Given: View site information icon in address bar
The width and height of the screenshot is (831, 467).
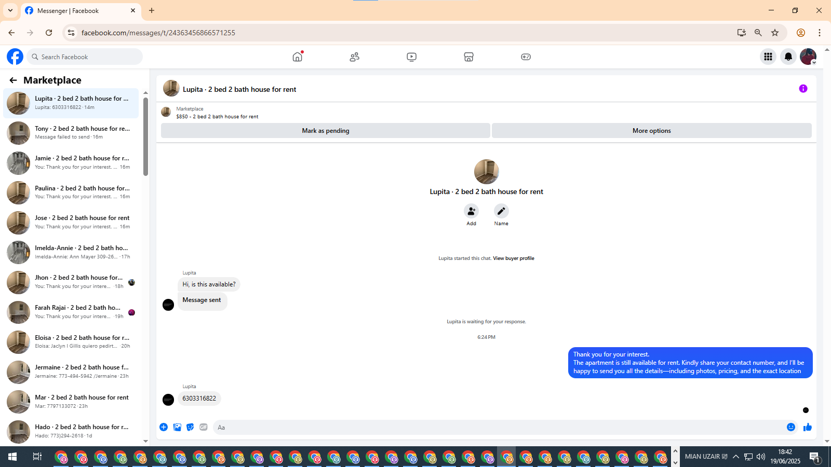Looking at the screenshot, I should coord(71,33).
